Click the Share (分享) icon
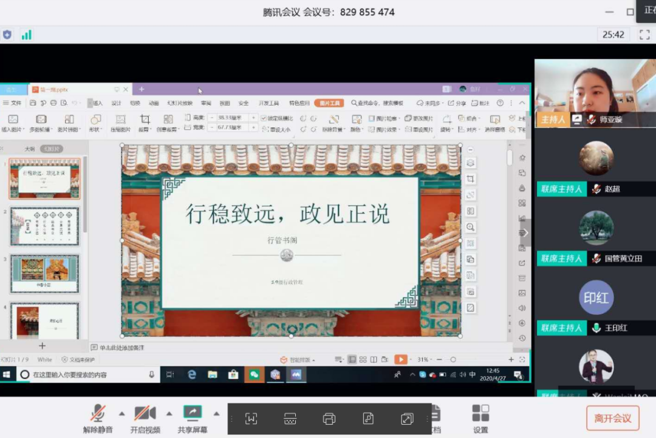The image size is (656, 438). (457, 103)
